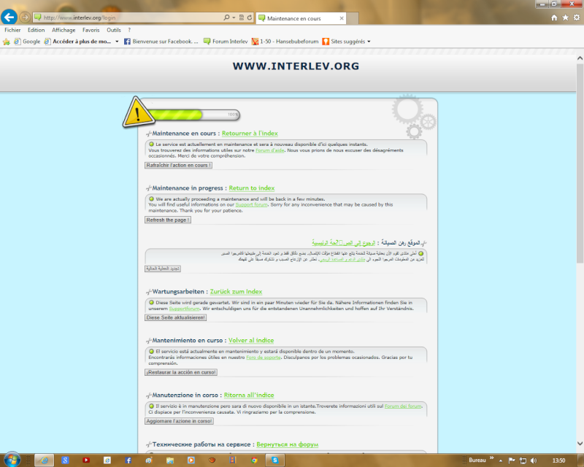Click the Action Center flag tray icon
This screenshot has width=584, height=467.
(512, 460)
